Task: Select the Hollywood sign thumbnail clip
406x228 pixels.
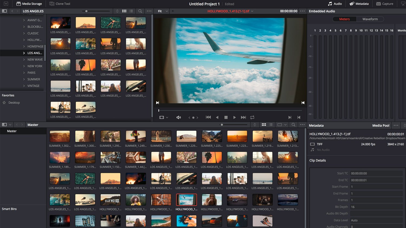Action: [110, 200]
